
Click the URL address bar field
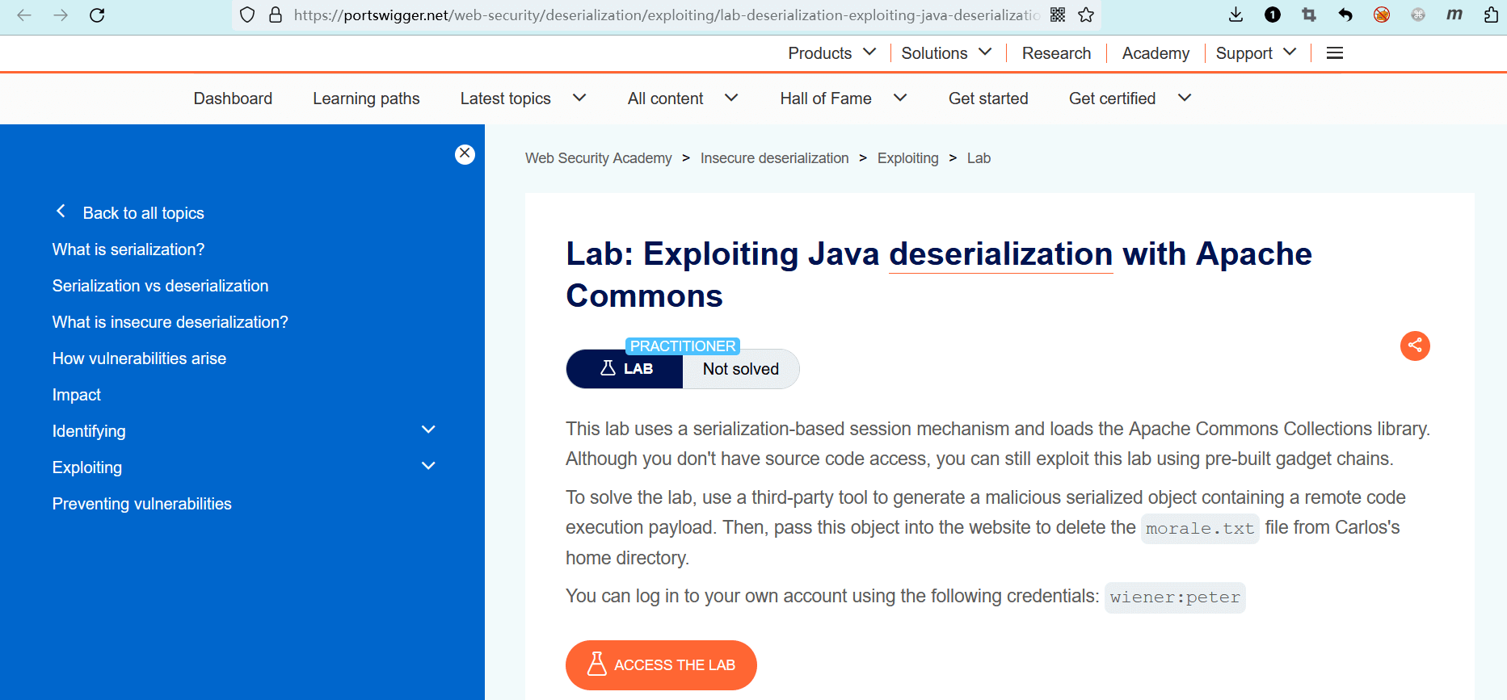pos(663,15)
